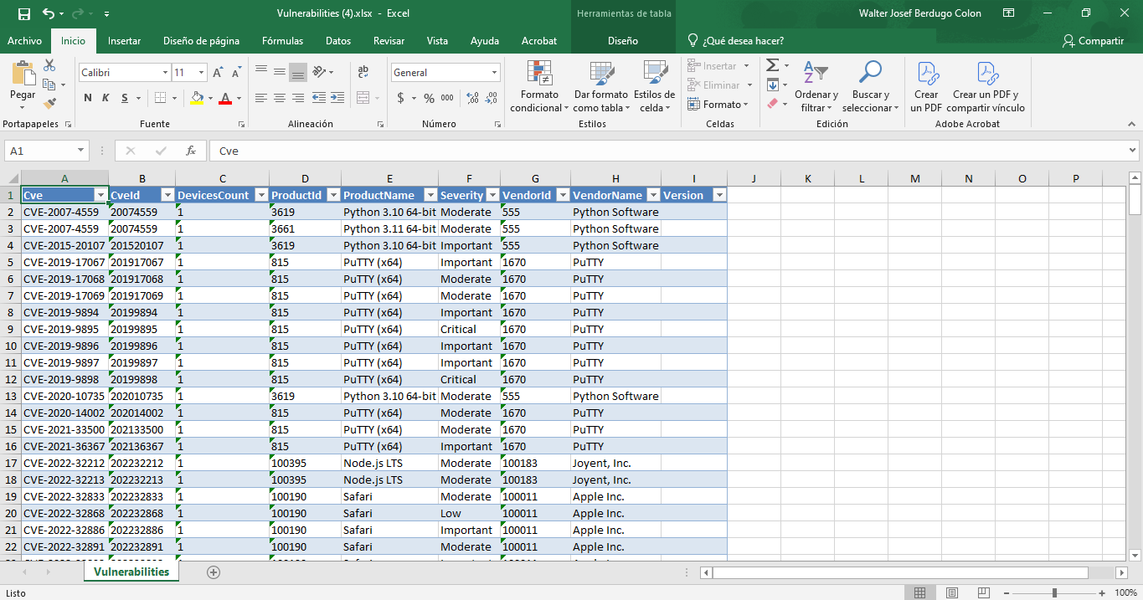The image size is (1143, 600).
Task: Open the Crear PDF Acrobat tool
Action: (926, 86)
